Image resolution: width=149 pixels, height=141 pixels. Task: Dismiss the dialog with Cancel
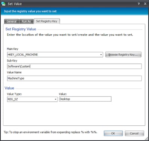[x=134, y=134]
